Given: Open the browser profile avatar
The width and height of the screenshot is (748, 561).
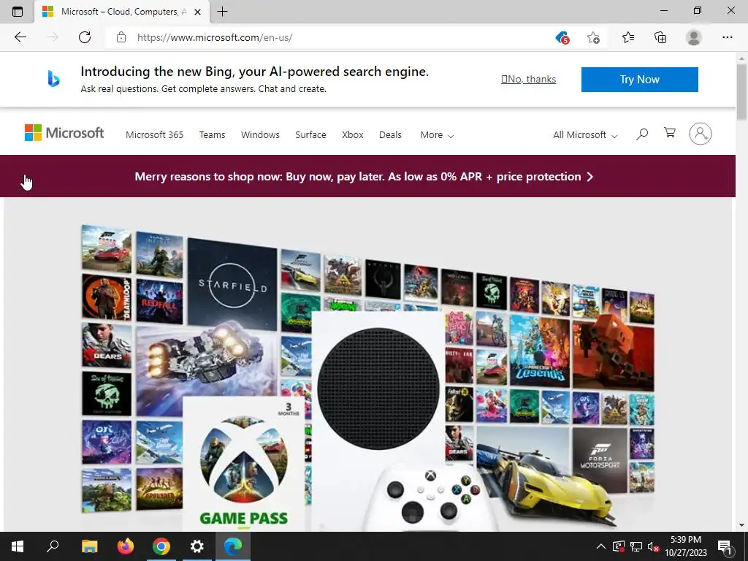Looking at the screenshot, I should [694, 37].
